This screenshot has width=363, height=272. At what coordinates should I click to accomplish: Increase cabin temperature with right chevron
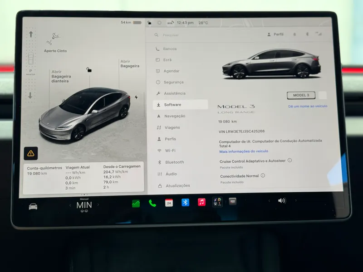click(98, 204)
